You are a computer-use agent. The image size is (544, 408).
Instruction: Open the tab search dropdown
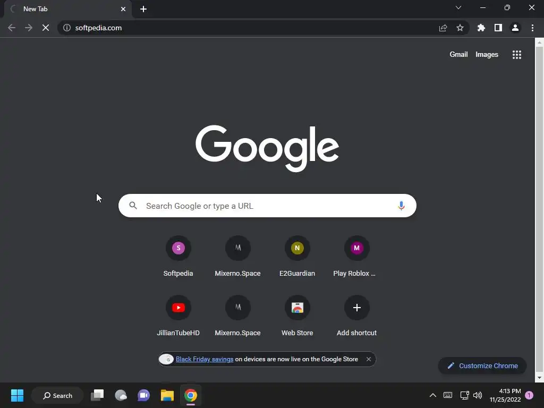point(458,7)
